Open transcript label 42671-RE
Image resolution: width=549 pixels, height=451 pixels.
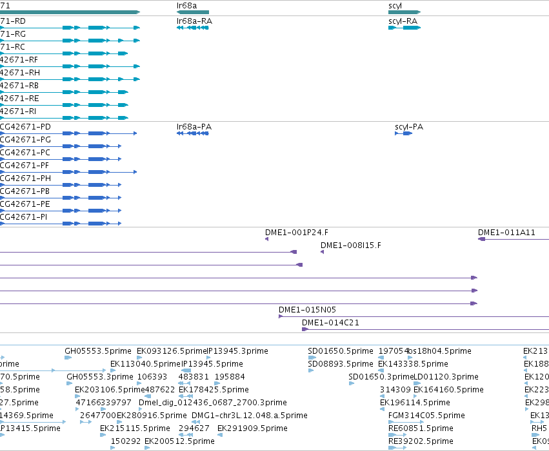pyautogui.click(x=19, y=99)
